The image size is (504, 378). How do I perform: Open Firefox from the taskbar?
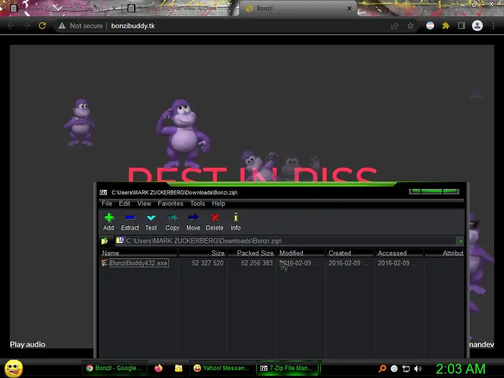[x=158, y=368]
